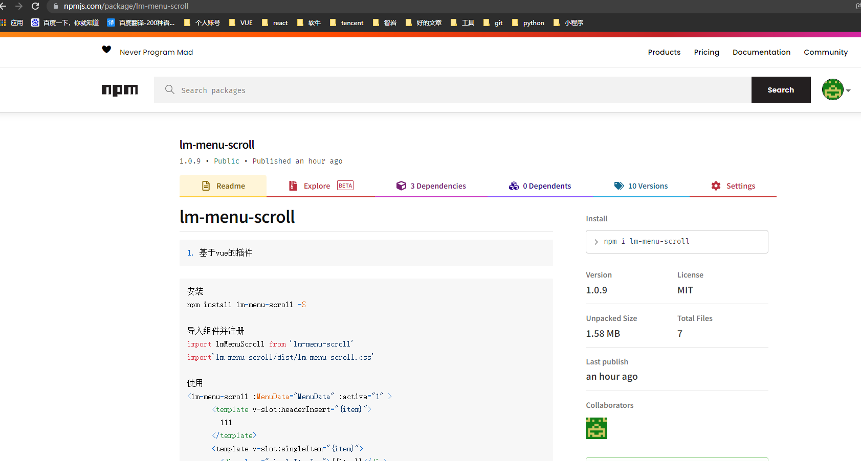Open the 百度一下 bookmark
This screenshot has width=861, height=461.
pos(65,22)
